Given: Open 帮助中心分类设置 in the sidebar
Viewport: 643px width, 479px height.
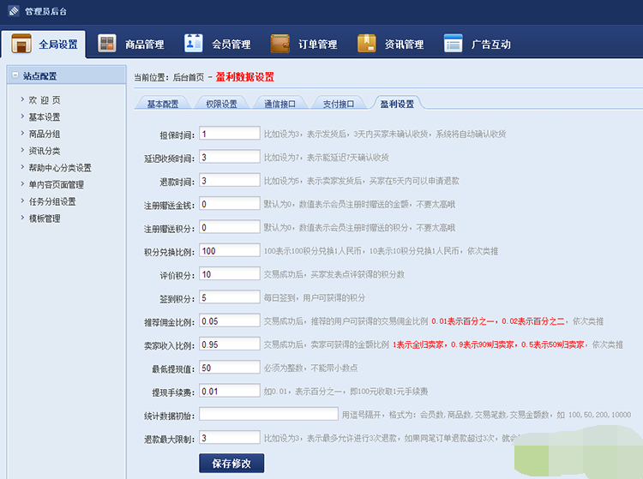Looking at the screenshot, I should [x=60, y=168].
